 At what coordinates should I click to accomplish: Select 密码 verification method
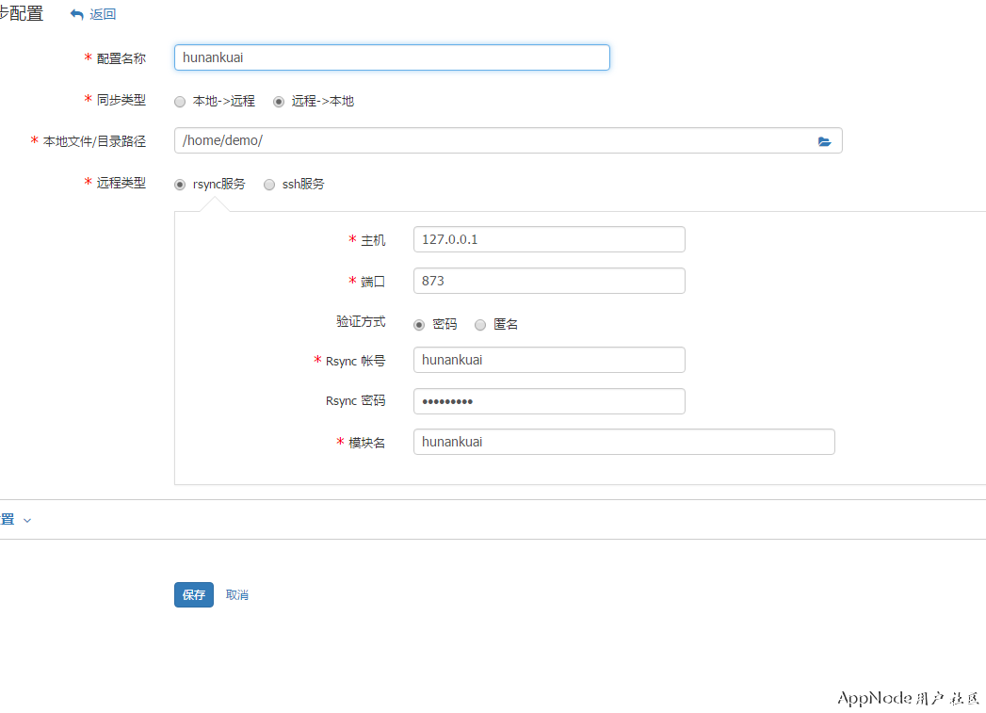click(x=419, y=324)
